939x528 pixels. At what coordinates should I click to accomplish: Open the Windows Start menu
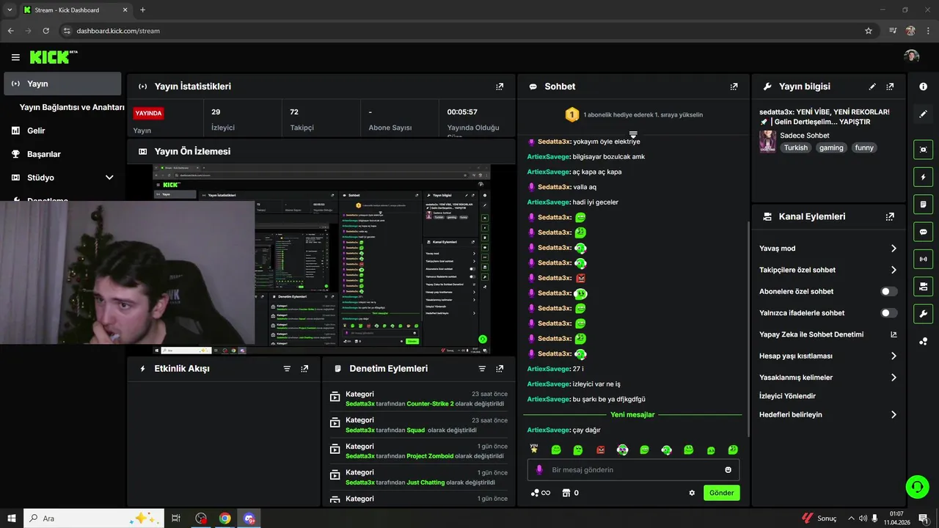point(11,518)
